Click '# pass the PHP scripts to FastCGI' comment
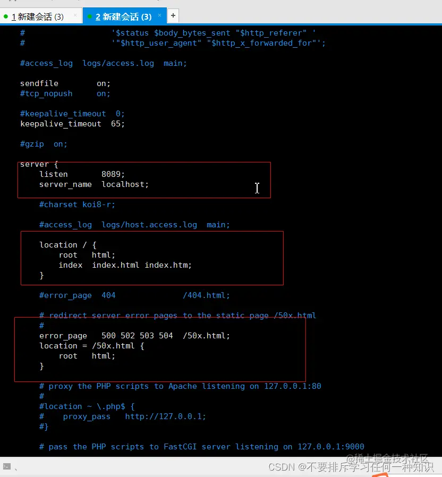Screen dimensions: 442x477 [x=202, y=447]
